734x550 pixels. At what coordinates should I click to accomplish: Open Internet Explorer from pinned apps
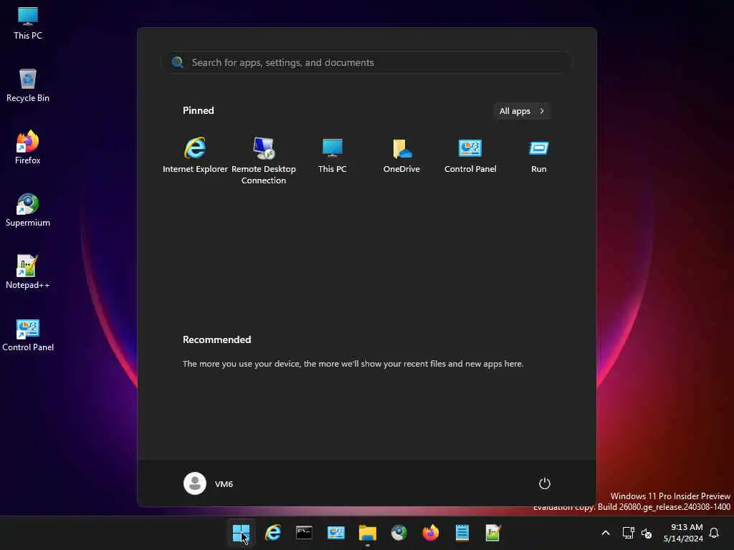pos(195,155)
